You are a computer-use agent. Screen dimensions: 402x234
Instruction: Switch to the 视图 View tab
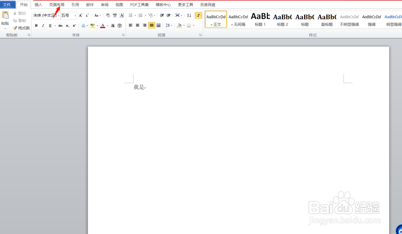pos(119,5)
